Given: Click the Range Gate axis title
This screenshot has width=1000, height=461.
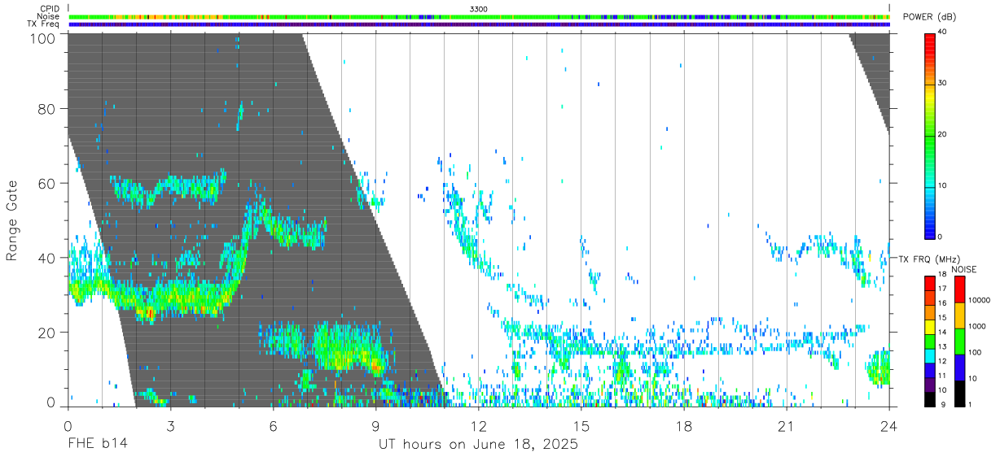Looking at the screenshot, I should [12, 220].
